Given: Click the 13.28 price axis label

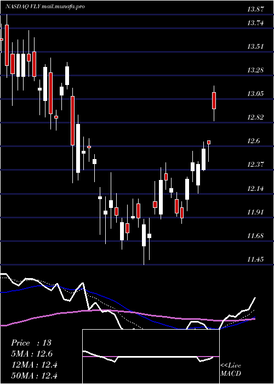Looking at the screenshot, I should tap(255, 70).
